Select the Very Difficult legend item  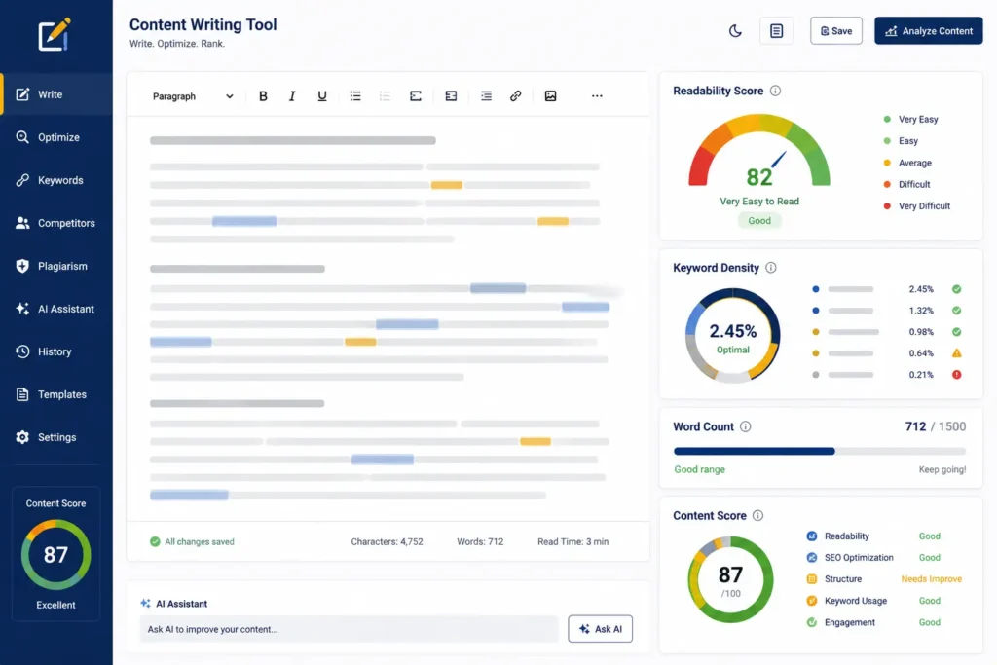click(x=917, y=206)
